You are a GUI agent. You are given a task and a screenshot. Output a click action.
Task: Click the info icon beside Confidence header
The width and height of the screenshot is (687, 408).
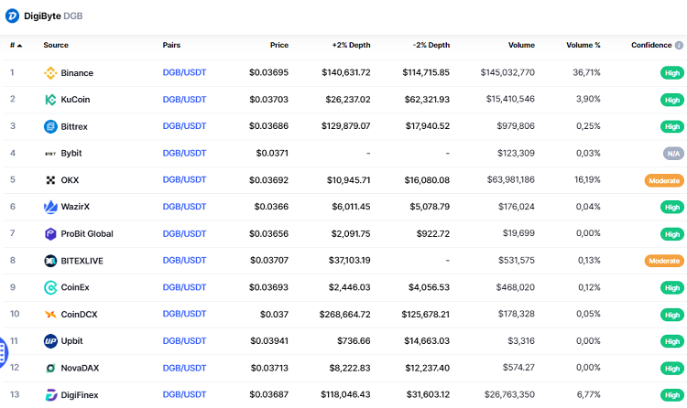coord(680,45)
